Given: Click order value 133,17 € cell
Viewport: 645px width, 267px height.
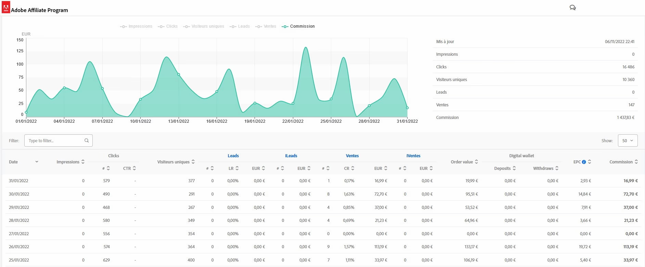Looking at the screenshot, I should click(471, 247).
